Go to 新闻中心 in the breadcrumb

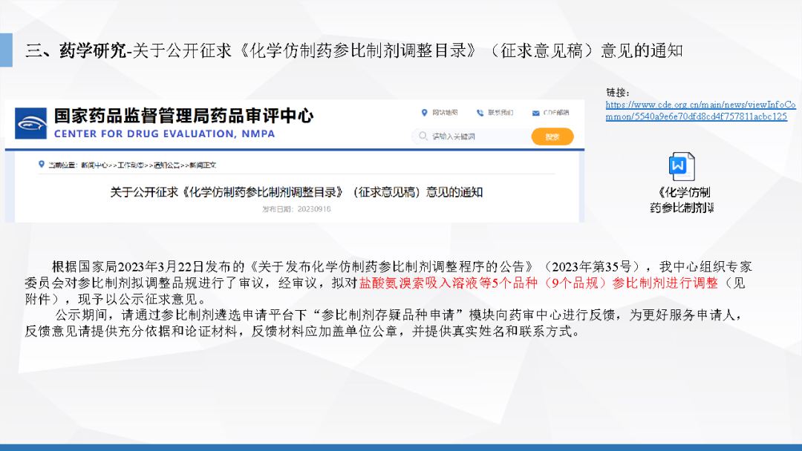pos(94,165)
